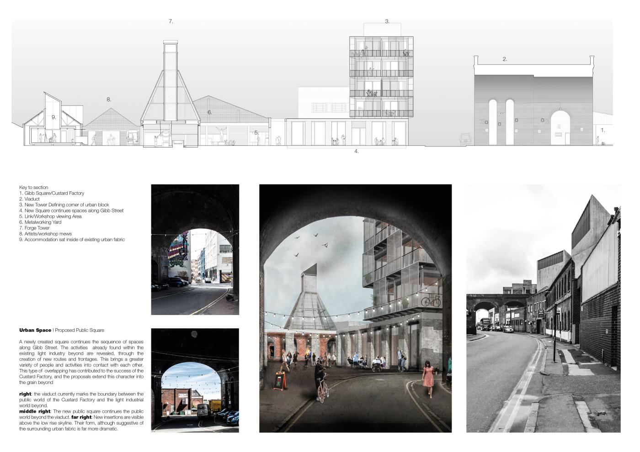This screenshot has height=452, width=640.
Task: Click the viaduct photo with colorful graffiti
Action: tap(195, 249)
